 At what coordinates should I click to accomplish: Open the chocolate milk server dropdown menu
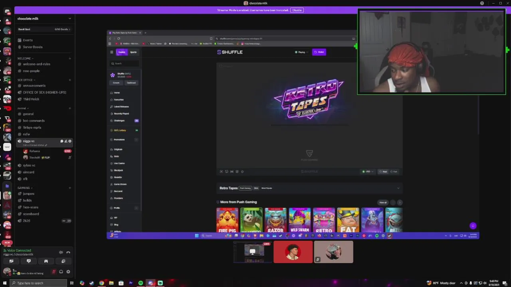coord(69,18)
